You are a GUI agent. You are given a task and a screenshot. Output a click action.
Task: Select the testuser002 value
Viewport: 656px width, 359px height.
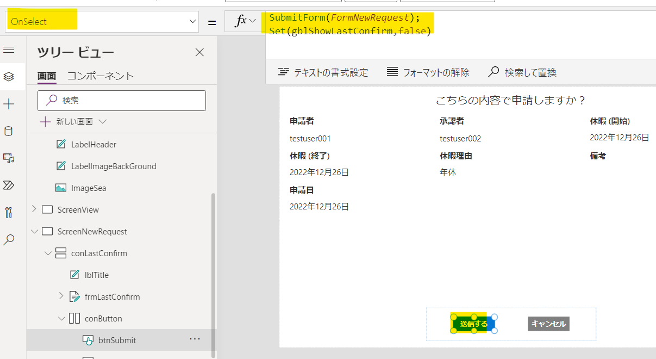click(x=460, y=139)
